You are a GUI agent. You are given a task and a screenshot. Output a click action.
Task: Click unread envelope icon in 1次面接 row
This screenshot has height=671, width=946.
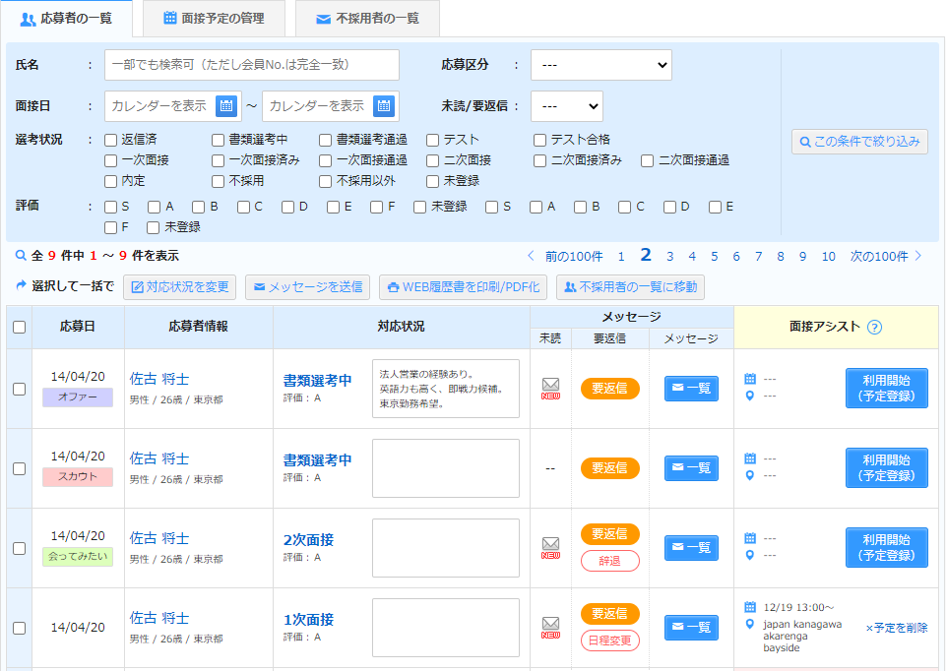point(550,627)
